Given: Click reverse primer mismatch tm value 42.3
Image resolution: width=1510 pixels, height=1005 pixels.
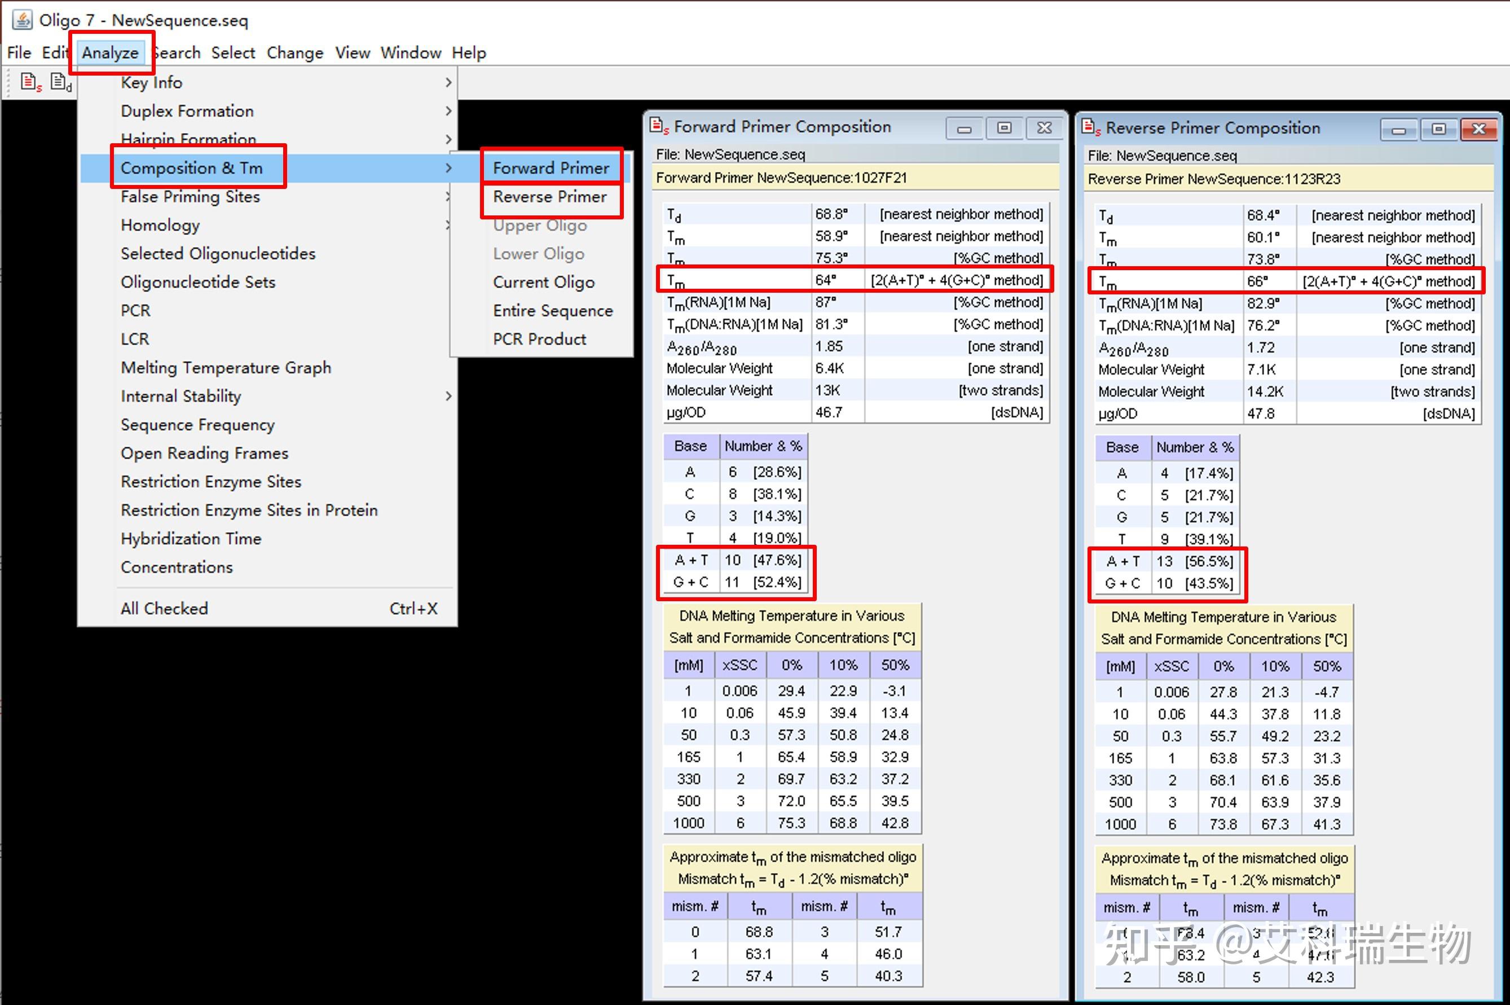Looking at the screenshot, I should click(1320, 977).
